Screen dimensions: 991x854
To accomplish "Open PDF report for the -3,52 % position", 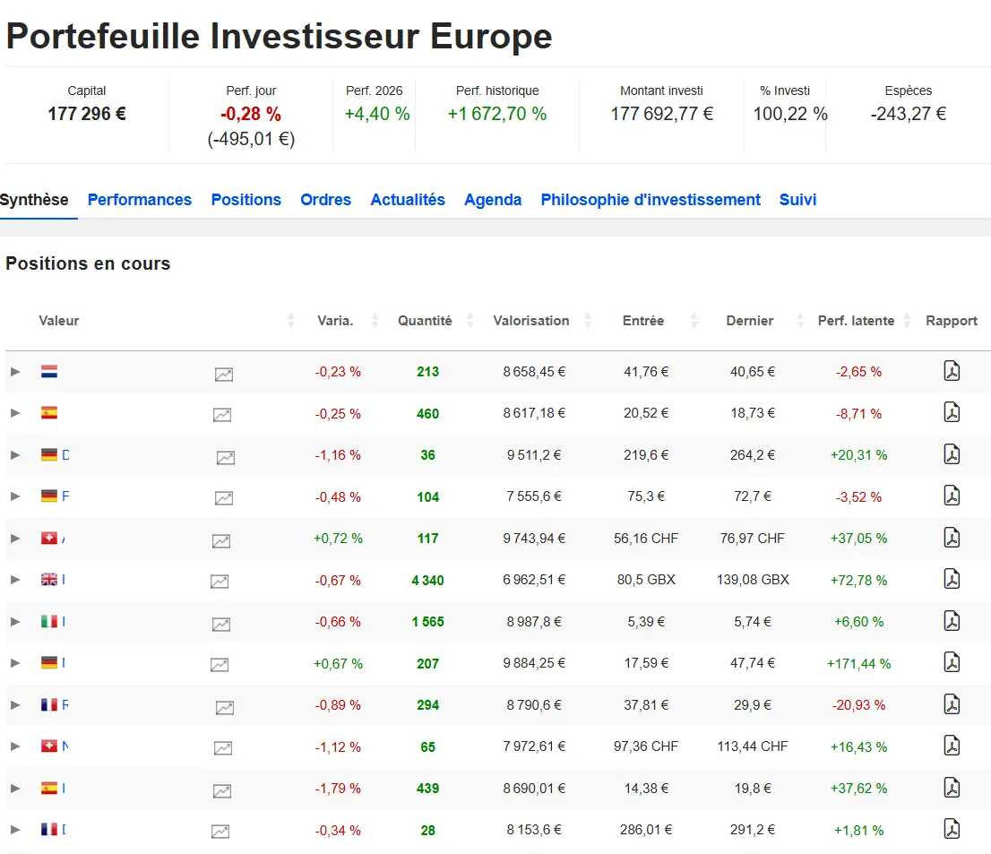I will 952,496.
